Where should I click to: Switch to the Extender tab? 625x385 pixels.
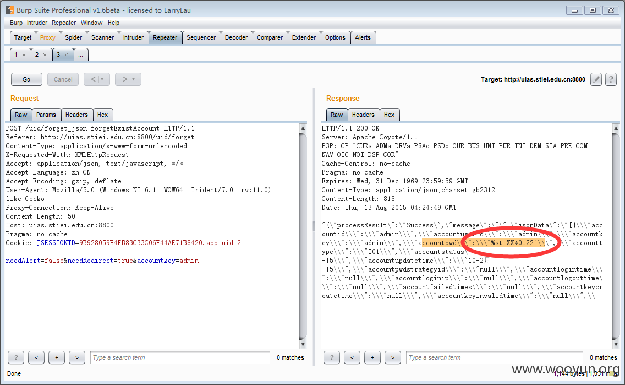point(304,37)
